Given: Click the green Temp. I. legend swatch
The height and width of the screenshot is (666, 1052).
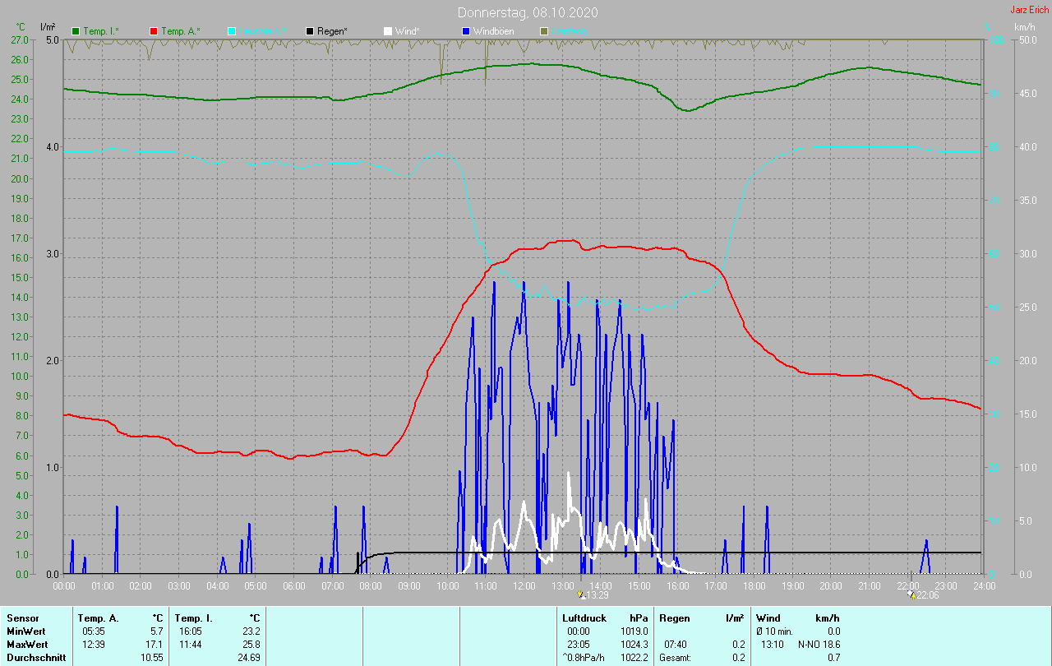Looking at the screenshot, I should 76,31.
